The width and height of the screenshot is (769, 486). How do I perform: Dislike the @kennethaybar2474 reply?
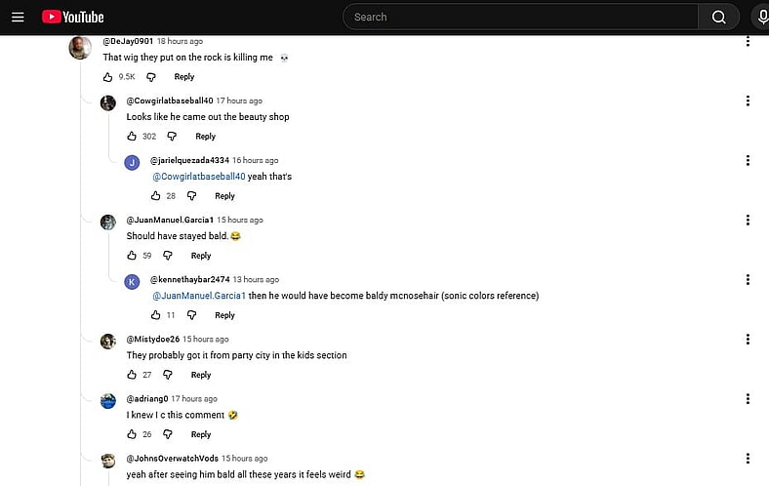click(x=191, y=315)
